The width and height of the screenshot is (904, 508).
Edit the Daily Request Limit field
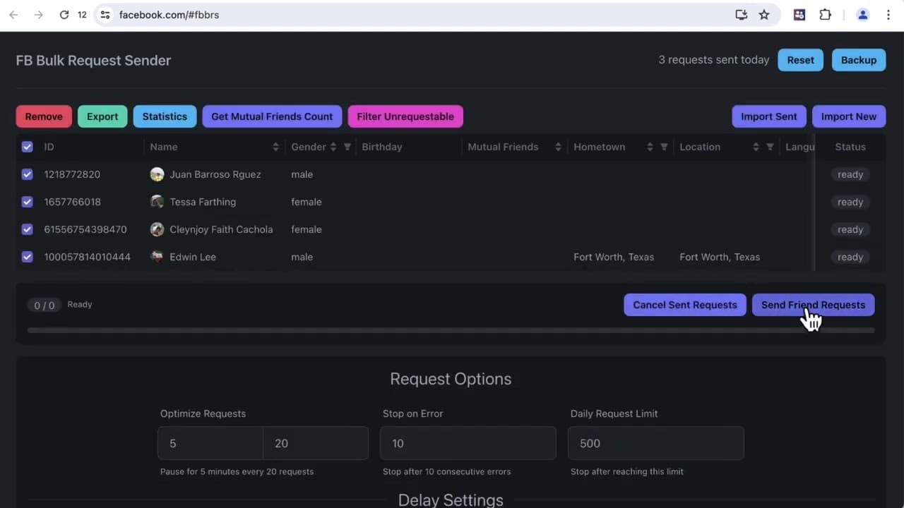click(655, 443)
